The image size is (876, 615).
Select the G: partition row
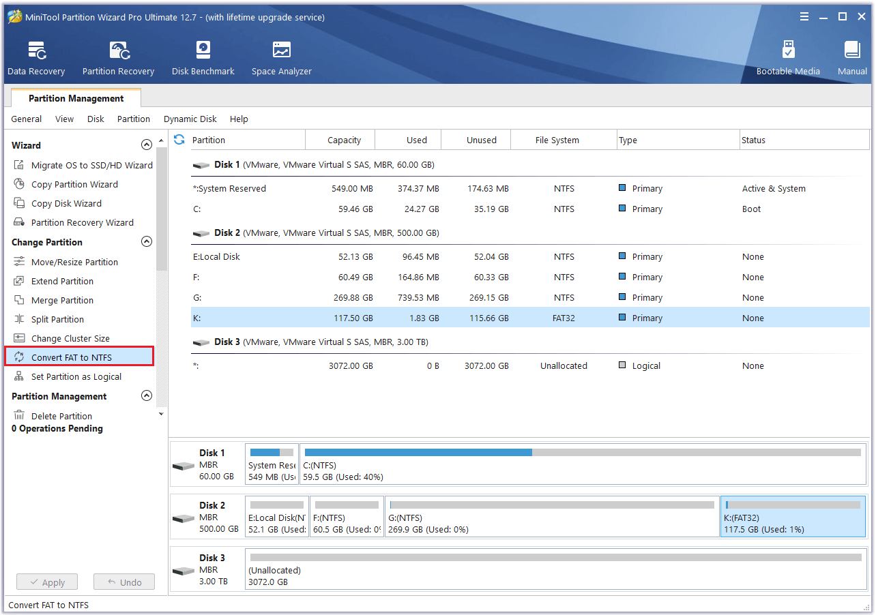(530, 298)
